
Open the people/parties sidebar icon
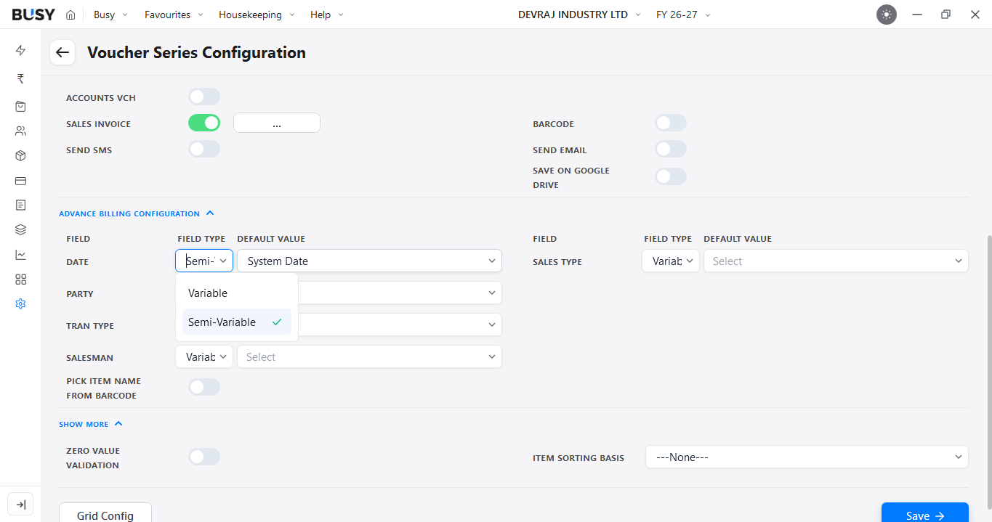click(x=20, y=131)
